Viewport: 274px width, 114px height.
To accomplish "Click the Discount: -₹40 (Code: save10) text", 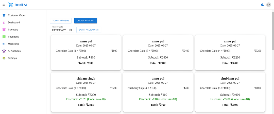I will [x=158, y=99].
